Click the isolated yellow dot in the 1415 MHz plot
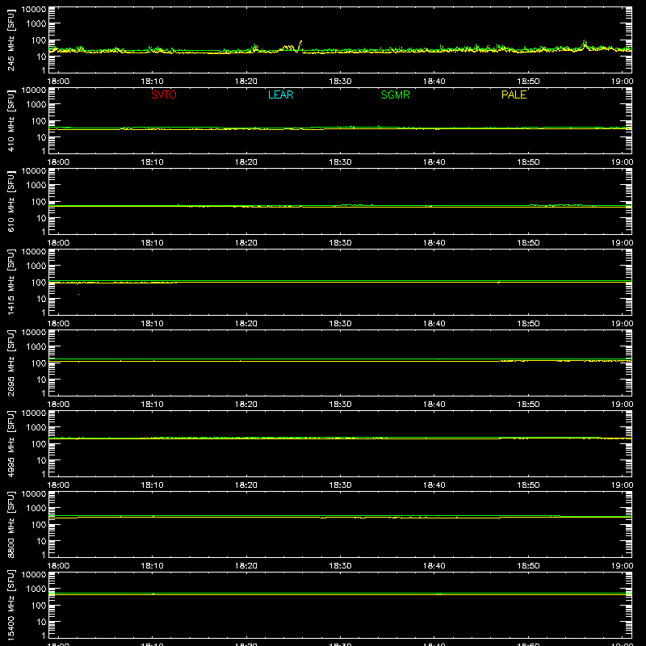Viewport: 646px width, 646px height. tap(78, 294)
